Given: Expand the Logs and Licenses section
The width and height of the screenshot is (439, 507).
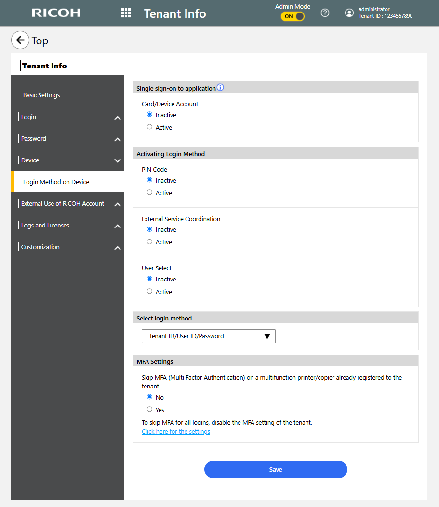Looking at the screenshot, I should [117, 226].
